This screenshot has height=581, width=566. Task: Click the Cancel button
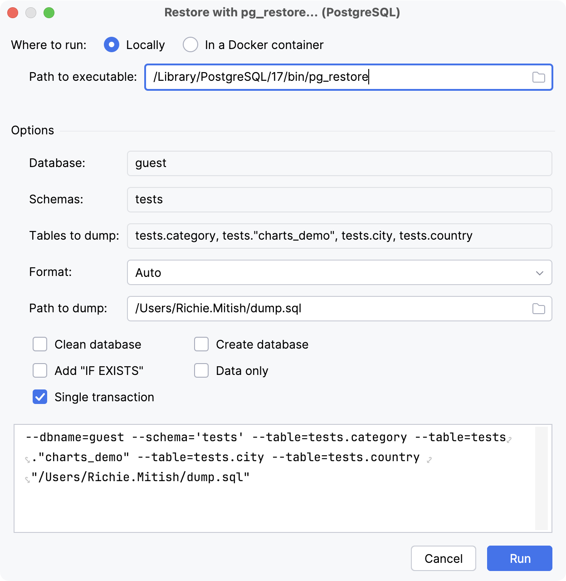point(443,558)
